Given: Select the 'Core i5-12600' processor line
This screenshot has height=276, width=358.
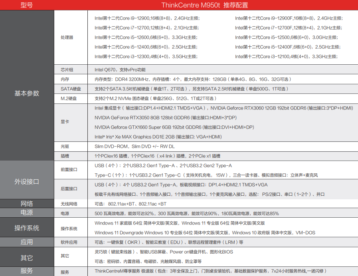Looking at the screenshot, I should click(146, 37).
